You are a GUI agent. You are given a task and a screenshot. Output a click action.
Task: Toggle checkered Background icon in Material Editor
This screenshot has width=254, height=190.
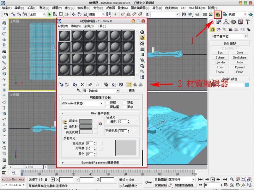[142, 43]
